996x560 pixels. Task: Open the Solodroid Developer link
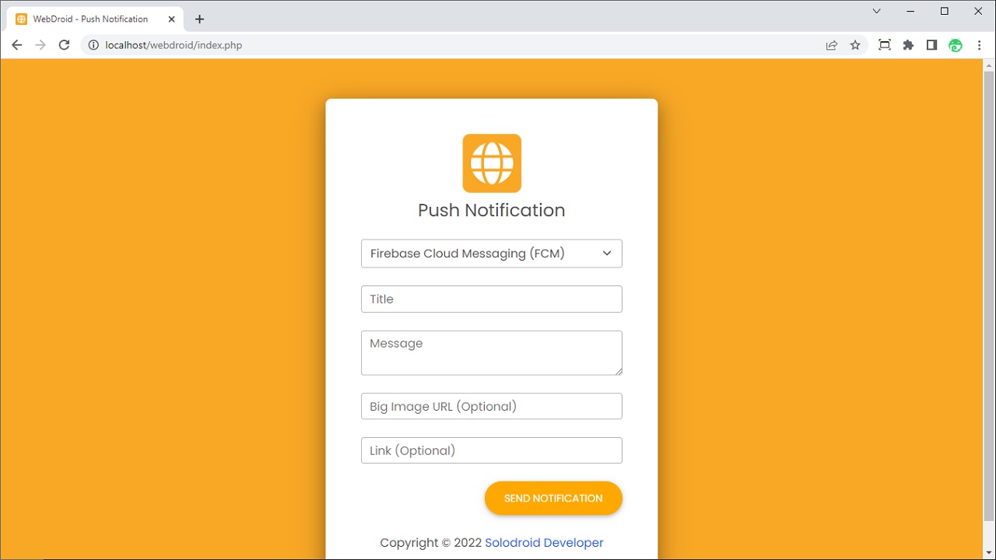point(543,542)
